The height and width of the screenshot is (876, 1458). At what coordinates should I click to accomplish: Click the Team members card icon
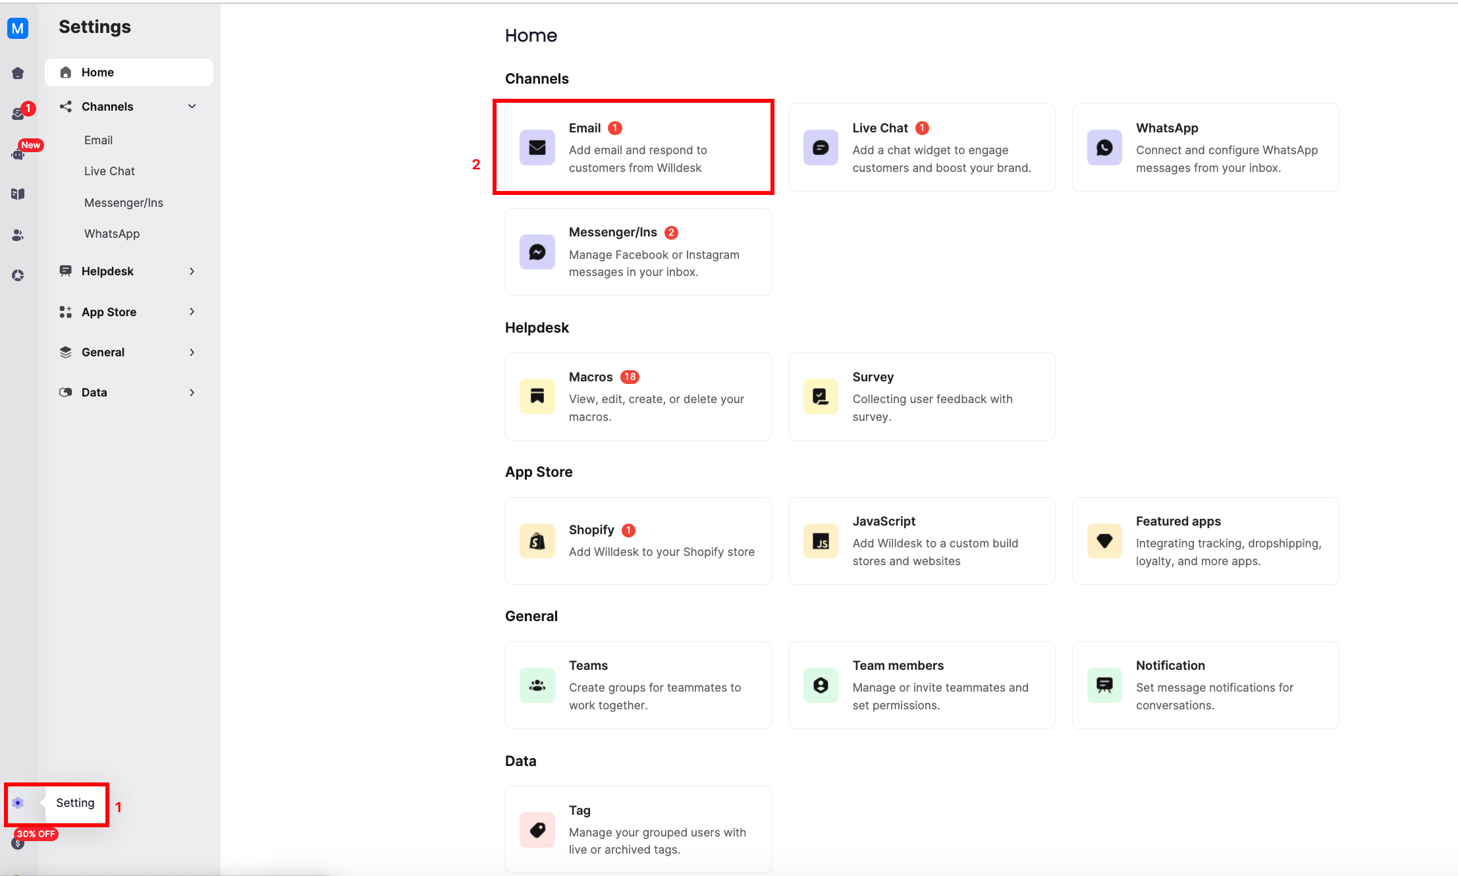(x=821, y=685)
